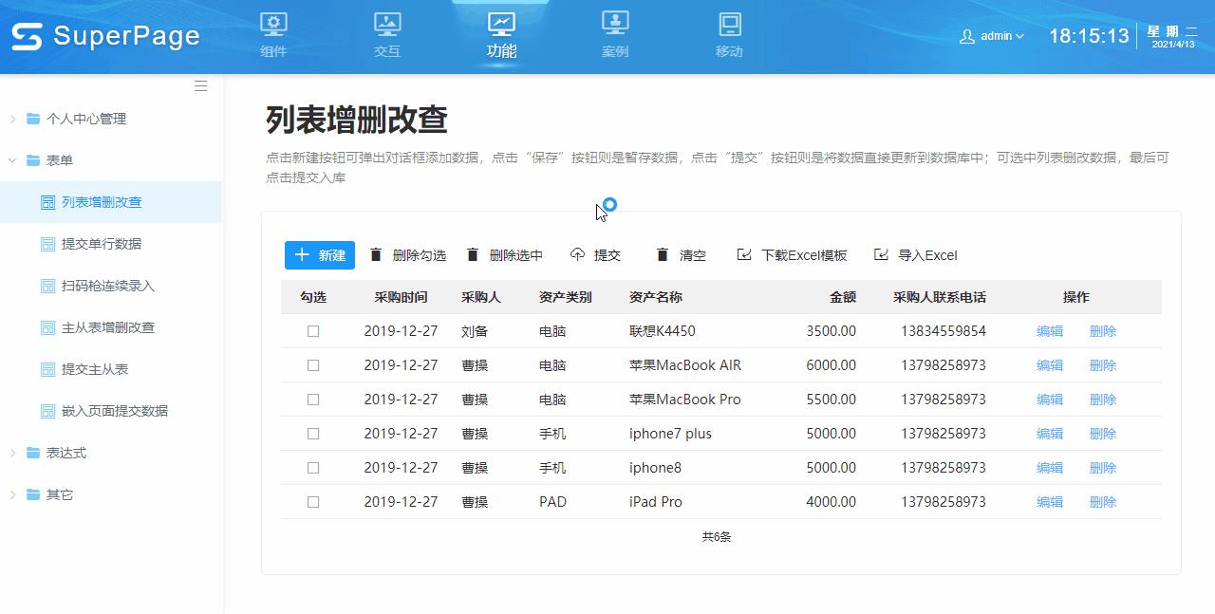Viewport: 1215px width, 614px height.
Task: Expand the 个人中心管理 tree chevron
Action: (12, 119)
